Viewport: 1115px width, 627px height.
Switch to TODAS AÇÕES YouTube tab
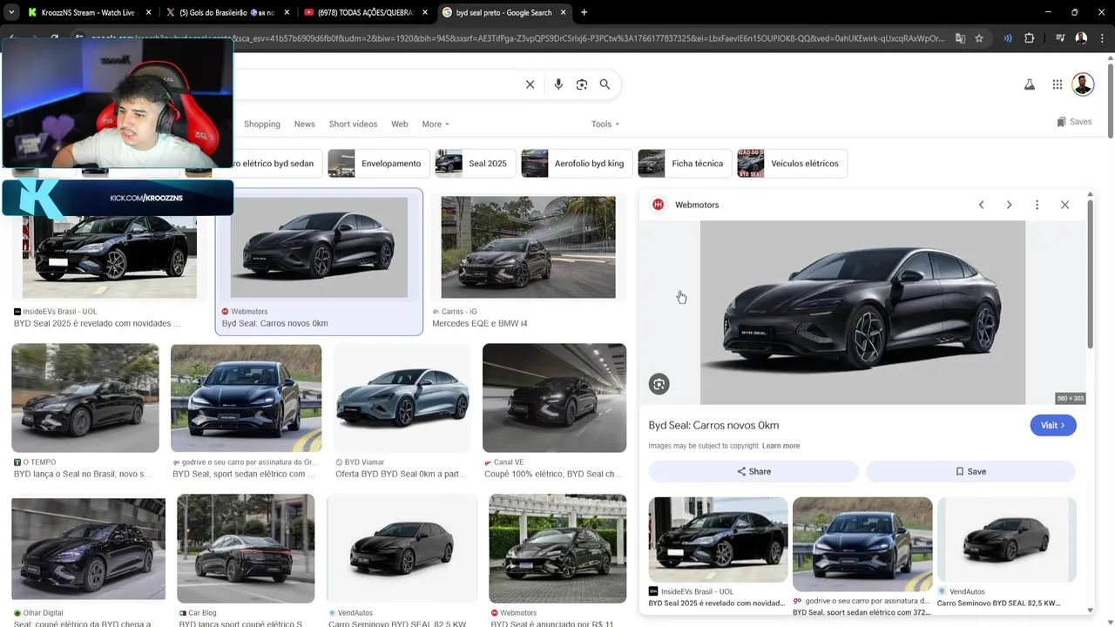(x=364, y=12)
